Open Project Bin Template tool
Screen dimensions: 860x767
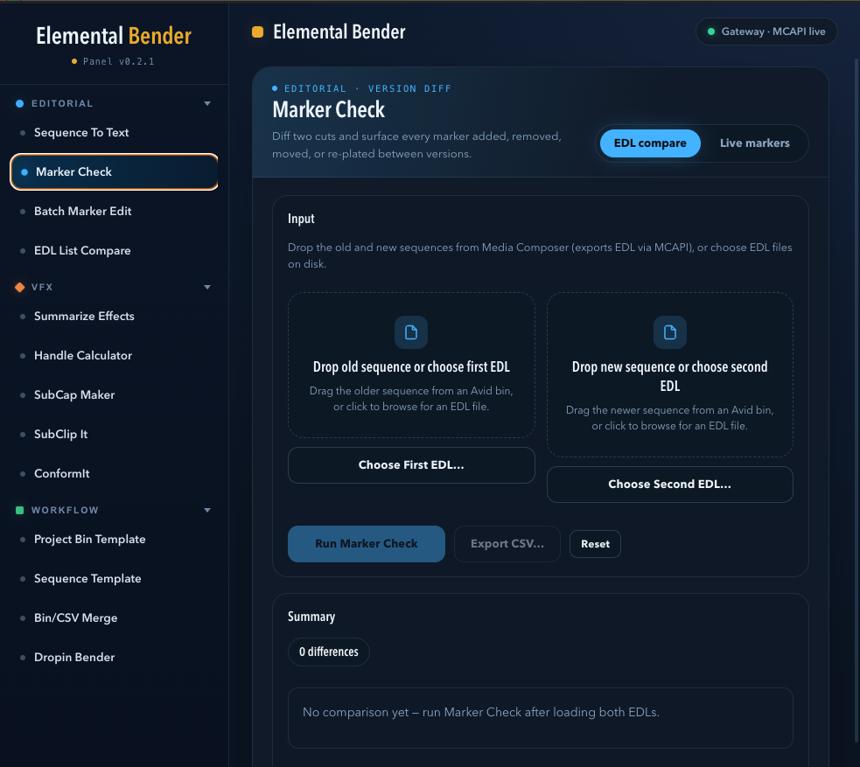point(114,540)
